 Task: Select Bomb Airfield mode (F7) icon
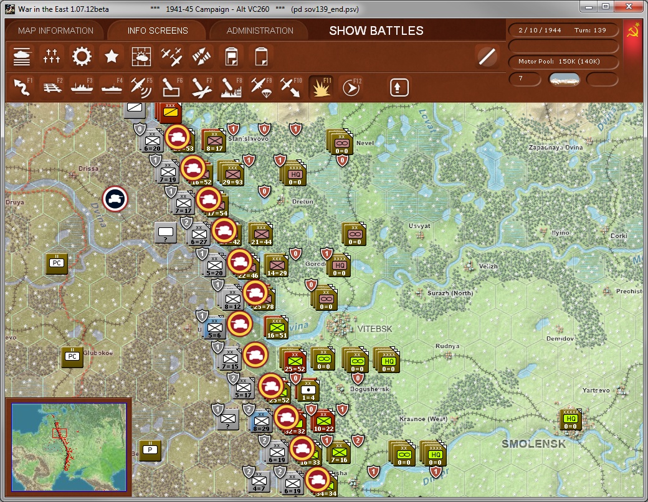[201, 87]
